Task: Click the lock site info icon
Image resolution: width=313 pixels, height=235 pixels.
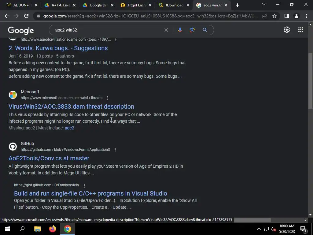Action: tap(39, 16)
